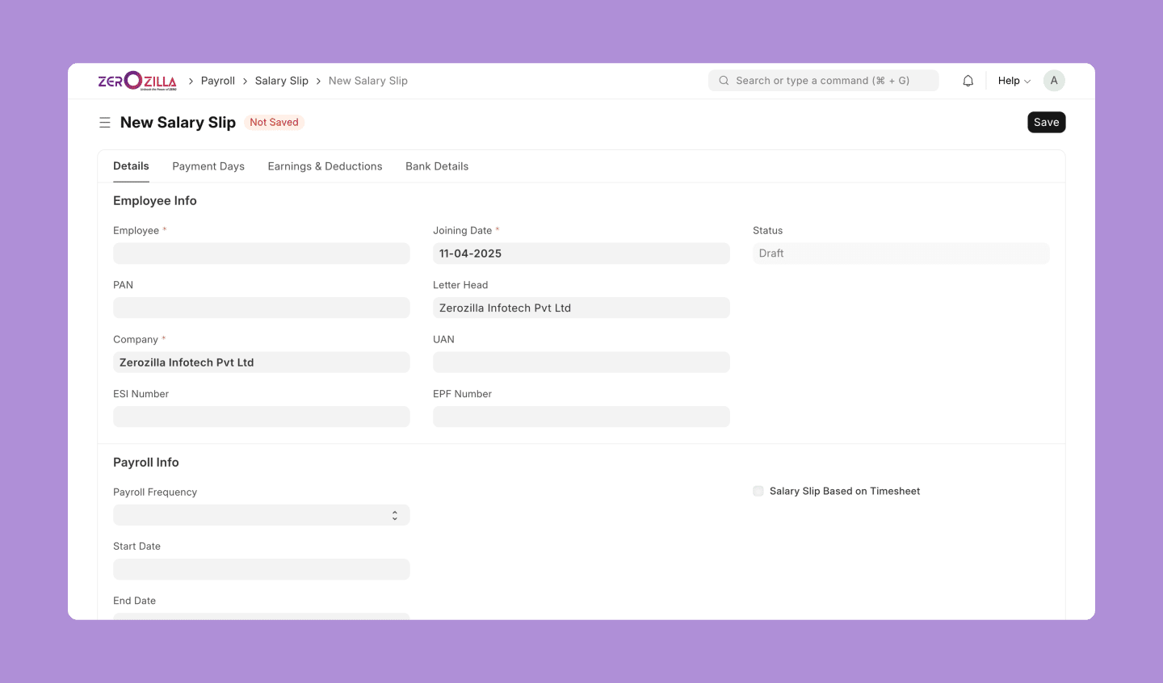Click into the UAN field
Viewport: 1163px width, 683px height.
point(581,362)
